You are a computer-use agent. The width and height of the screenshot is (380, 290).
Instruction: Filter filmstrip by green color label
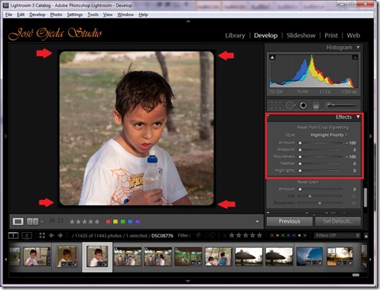point(283,236)
